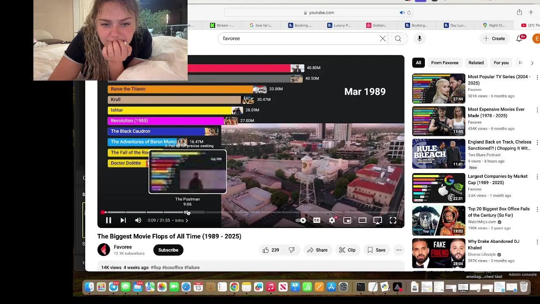Mute the video volume speaker icon
540x304 pixels.
[x=138, y=220]
